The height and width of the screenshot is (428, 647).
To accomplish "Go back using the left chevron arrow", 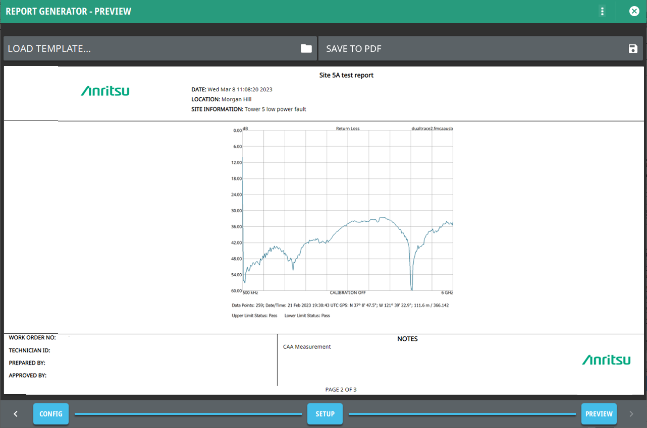I will tap(16, 414).
